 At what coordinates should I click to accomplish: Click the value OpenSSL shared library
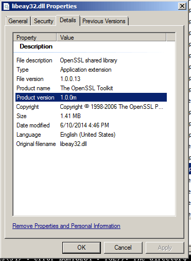click(x=89, y=60)
